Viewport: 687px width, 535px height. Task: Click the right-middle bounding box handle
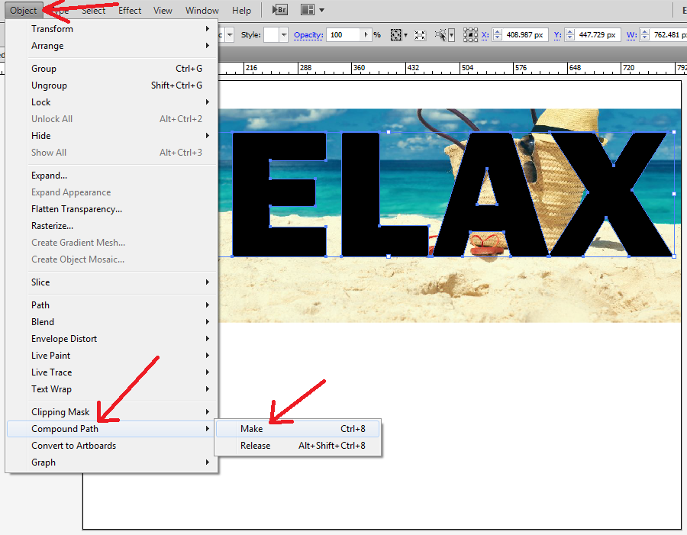(674, 194)
